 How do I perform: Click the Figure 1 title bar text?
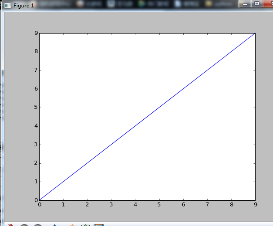[24, 6]
